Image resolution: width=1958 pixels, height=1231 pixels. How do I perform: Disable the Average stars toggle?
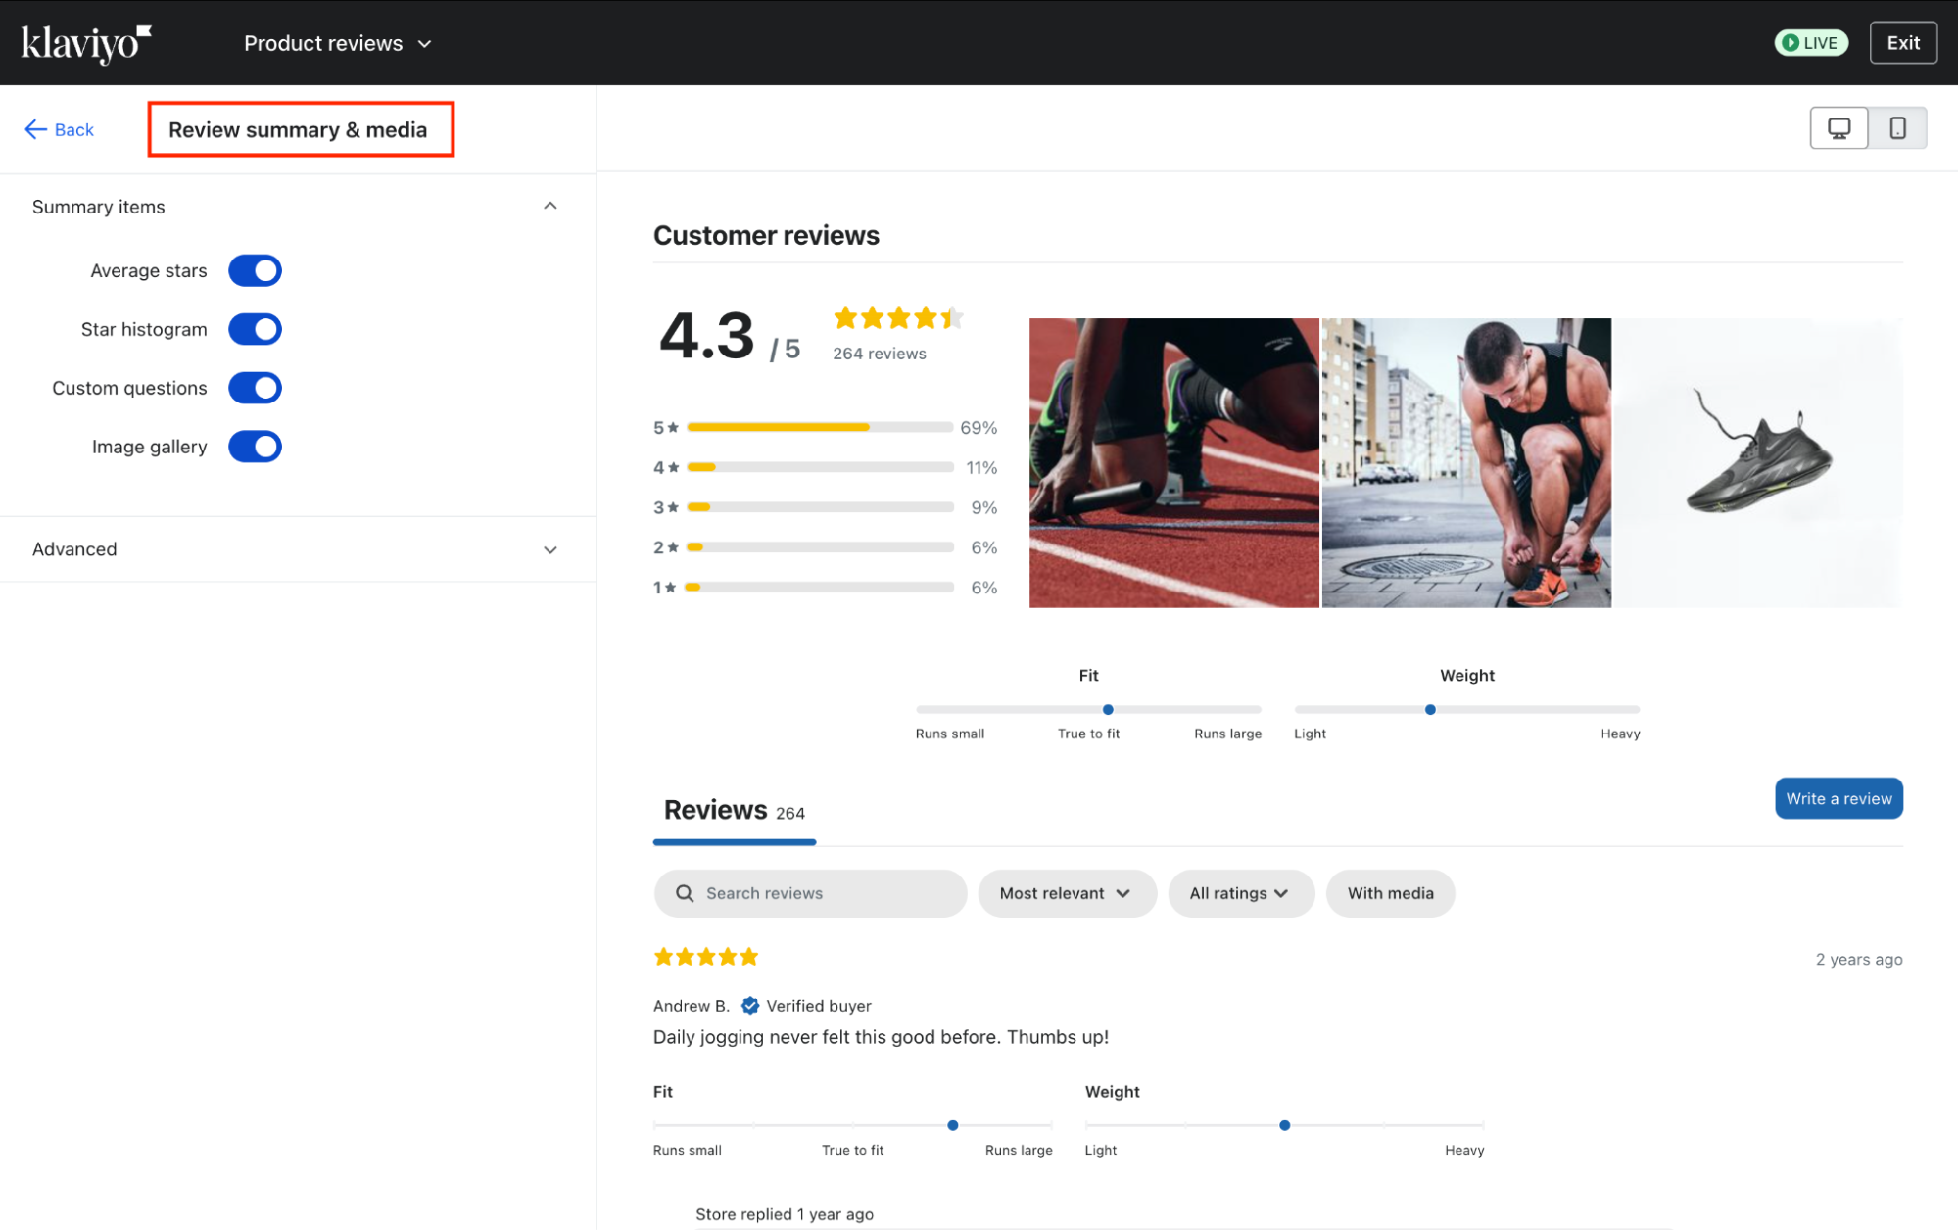(x=255, y=271)
